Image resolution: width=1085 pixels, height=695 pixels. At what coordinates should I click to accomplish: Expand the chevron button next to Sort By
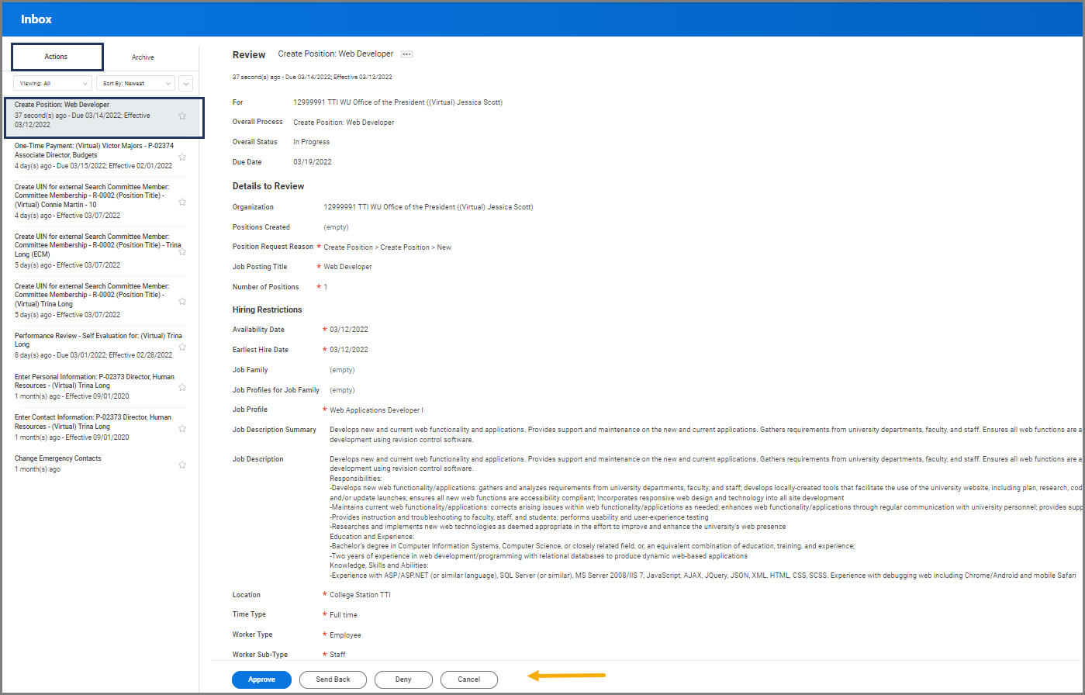(x=185, y=83)
